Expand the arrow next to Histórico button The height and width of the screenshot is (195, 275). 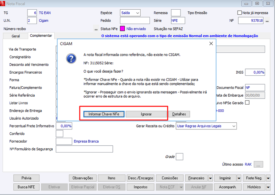tap(268, 187)
